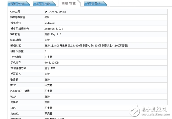The height and width of the screenshot is (119, 172).
Task: Select 不支持 in the USSD row
Action: click(48, 85)
